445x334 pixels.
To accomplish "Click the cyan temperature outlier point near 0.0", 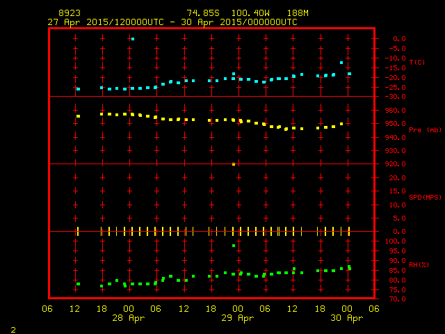I will [133, 39].
